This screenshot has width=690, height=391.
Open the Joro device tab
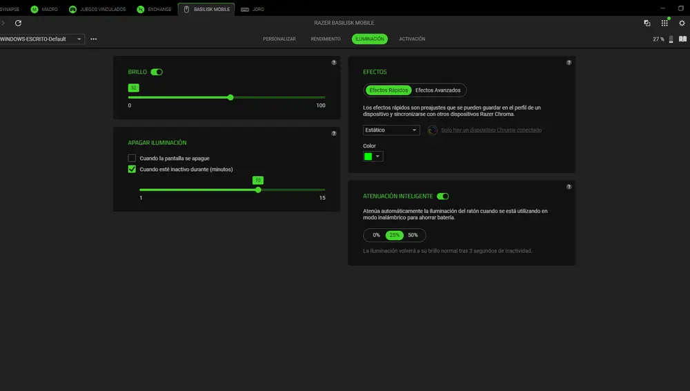coord(253,9)
